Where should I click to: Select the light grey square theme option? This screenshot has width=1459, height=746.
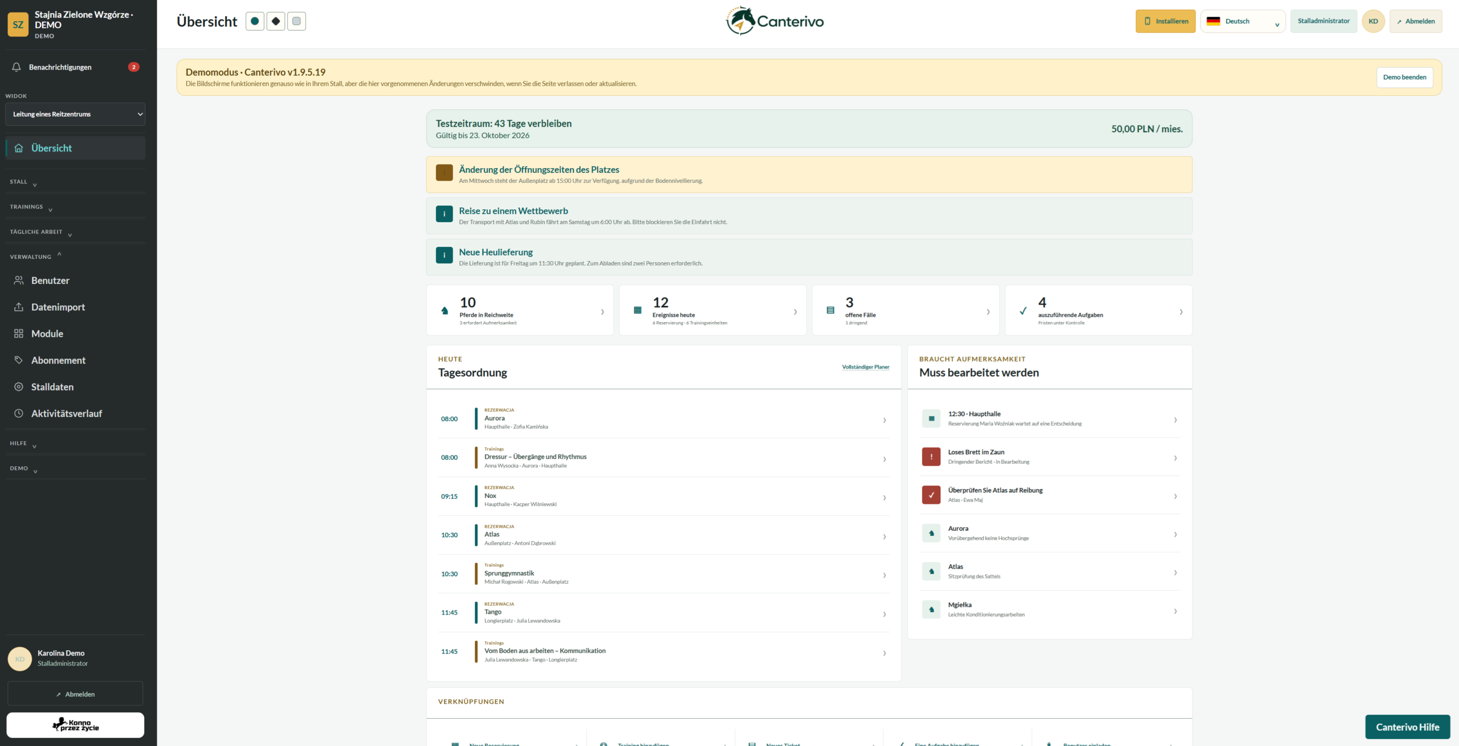click(296, 21)
